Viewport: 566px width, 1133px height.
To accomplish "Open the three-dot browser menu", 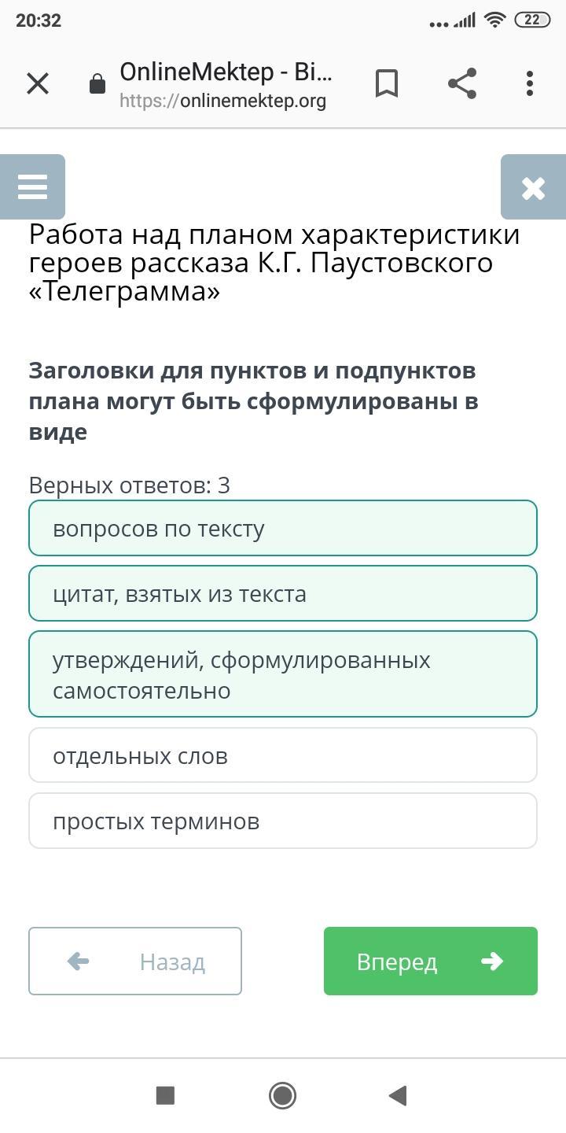I will point(530,83).
